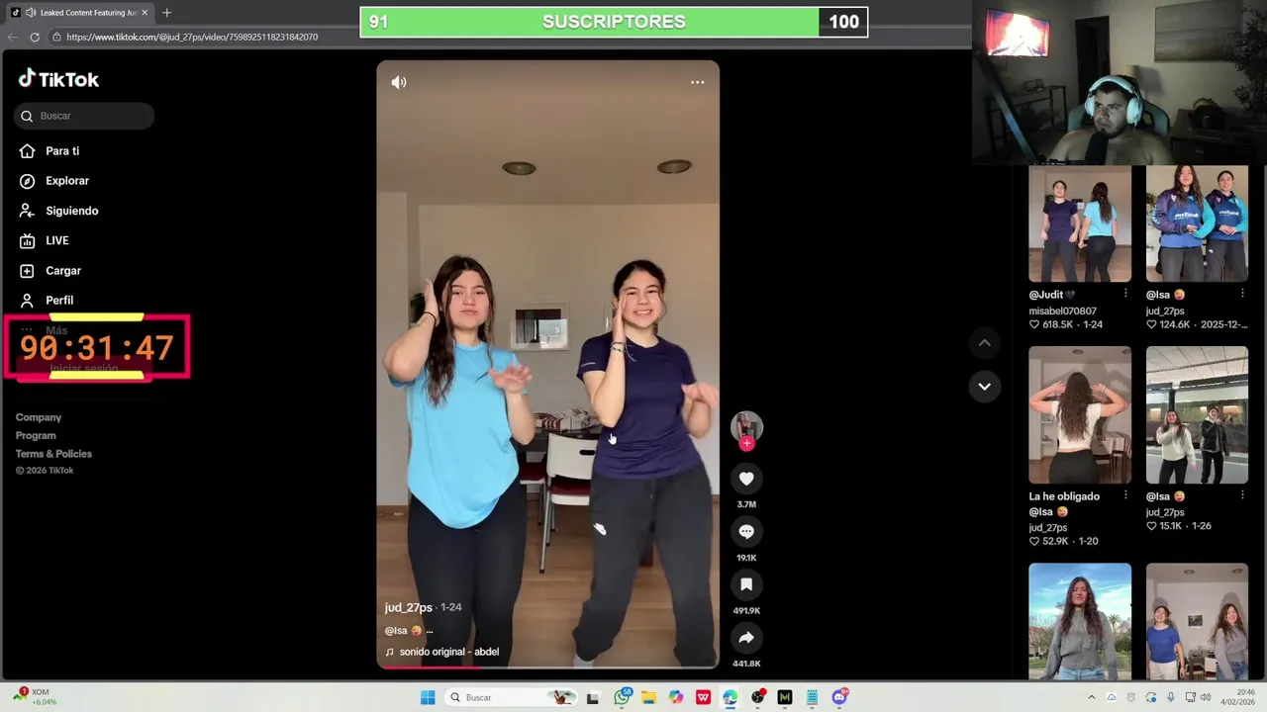Click the 3.7M likes count
Viewport: 1267px width, 712px height.
click(x=746, y=504)
